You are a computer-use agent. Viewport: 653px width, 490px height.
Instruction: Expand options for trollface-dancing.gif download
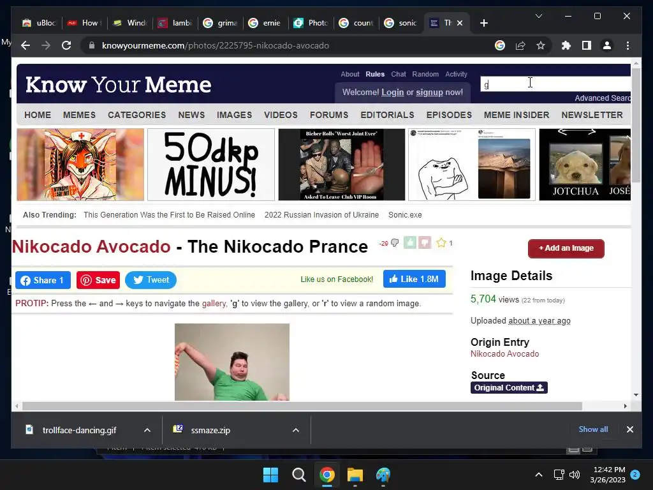[x=147, y=430]
